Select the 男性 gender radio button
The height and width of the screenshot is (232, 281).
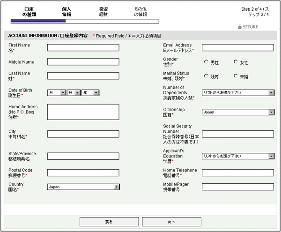(x=206, y=62)
